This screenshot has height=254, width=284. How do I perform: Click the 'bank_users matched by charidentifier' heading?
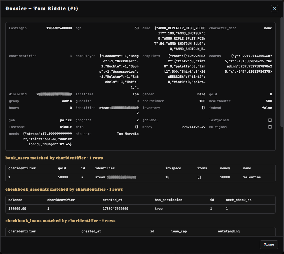tap(54, 158)
